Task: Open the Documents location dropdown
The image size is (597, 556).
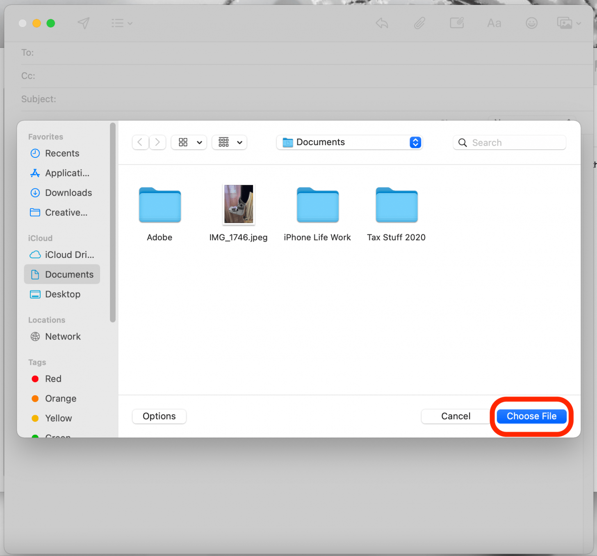Action: click(x=349, y=142)
